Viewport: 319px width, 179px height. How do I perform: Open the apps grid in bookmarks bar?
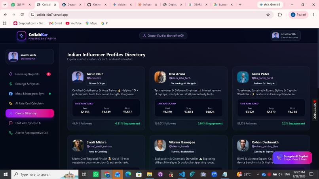point(5,23)
